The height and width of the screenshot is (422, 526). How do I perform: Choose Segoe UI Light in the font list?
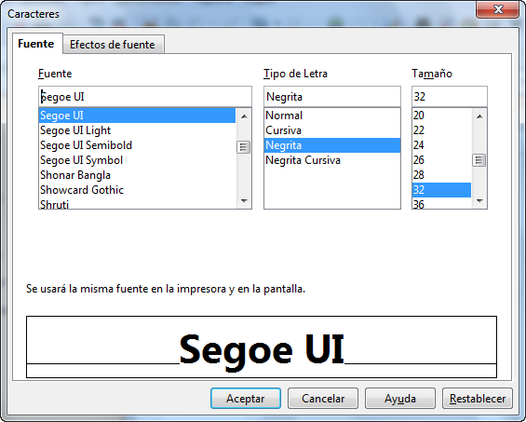(138, 130)
